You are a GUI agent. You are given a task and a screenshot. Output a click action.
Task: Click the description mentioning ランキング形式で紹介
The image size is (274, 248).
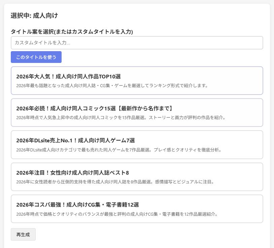click(112, 85)
